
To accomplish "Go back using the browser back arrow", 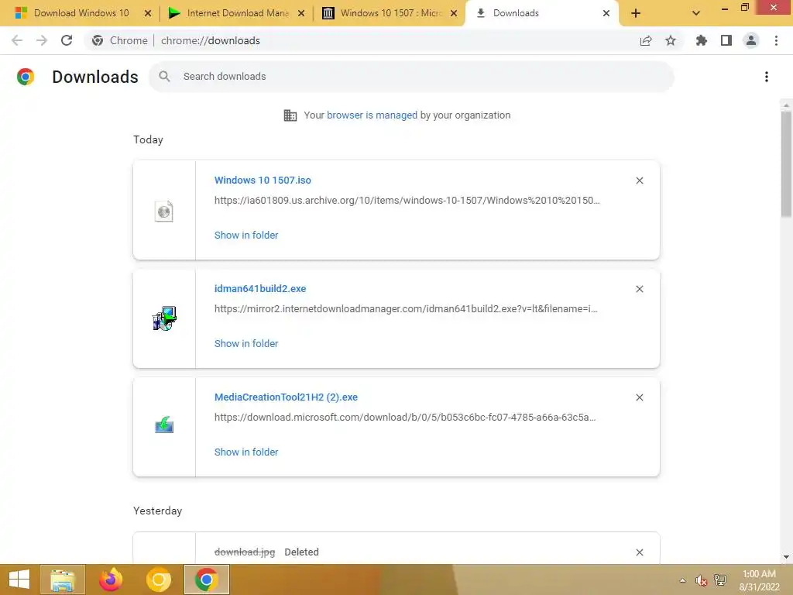I will click(17, 40).
